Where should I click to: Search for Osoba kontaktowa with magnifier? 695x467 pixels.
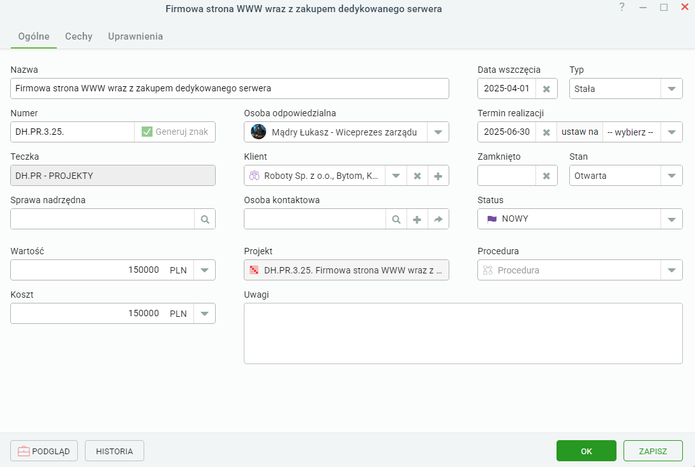pos(396,219)
